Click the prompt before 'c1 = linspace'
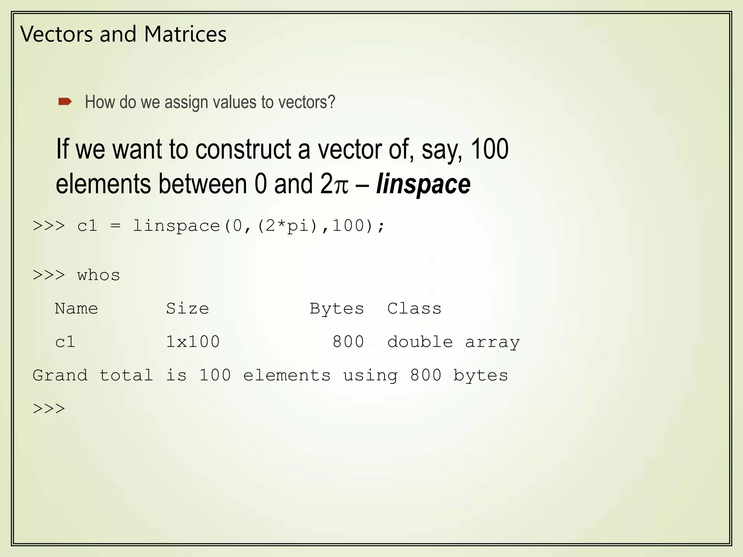The height and width of the screenshot is (557, 743). point(49,226)
